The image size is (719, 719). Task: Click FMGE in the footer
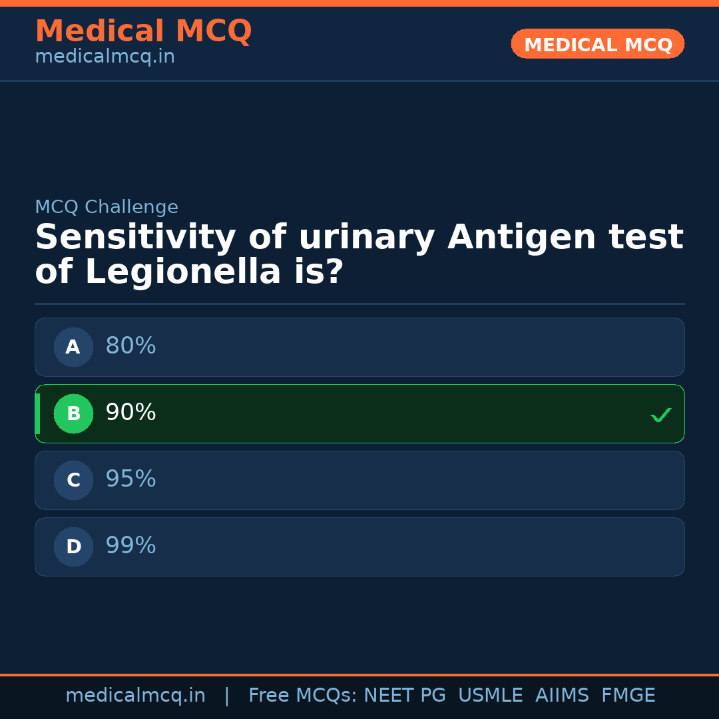pos(628,696)
